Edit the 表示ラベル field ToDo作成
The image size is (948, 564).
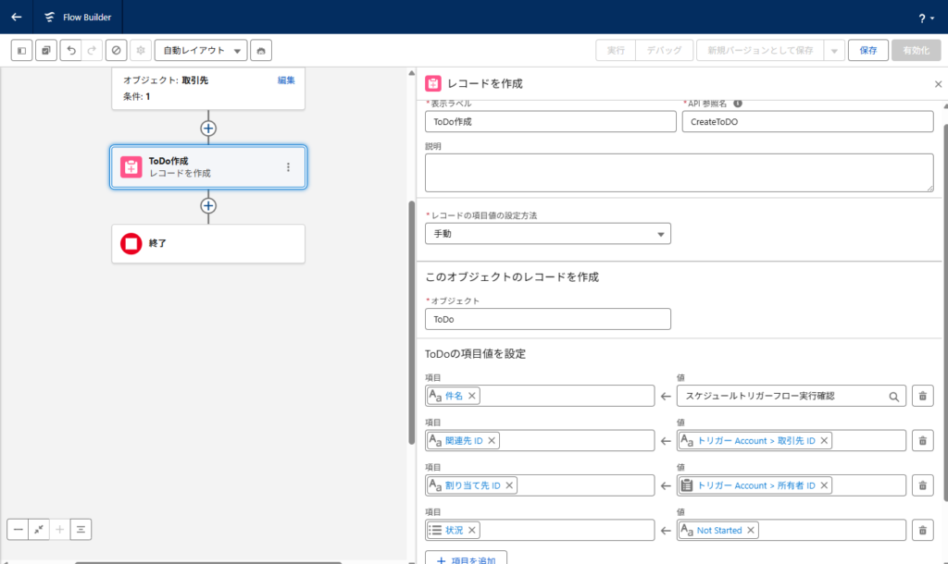pyautogui.click(x=550, y=121)
